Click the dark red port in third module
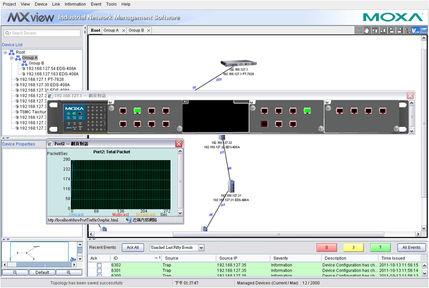Screen dimensions: 429x288 (x=264, y=124)
